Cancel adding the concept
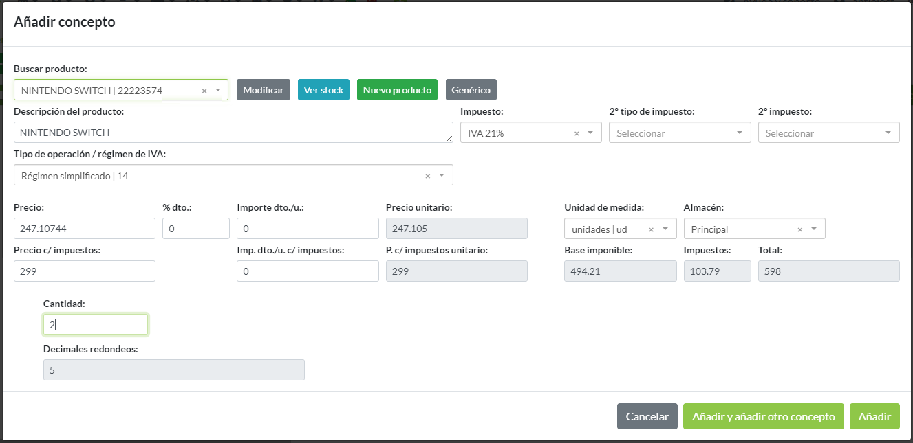 [x=647, y=416]
